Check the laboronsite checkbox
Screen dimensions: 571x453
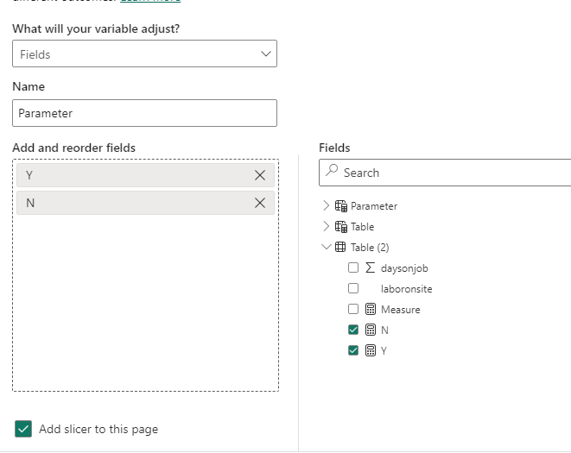tap(352, 288)
